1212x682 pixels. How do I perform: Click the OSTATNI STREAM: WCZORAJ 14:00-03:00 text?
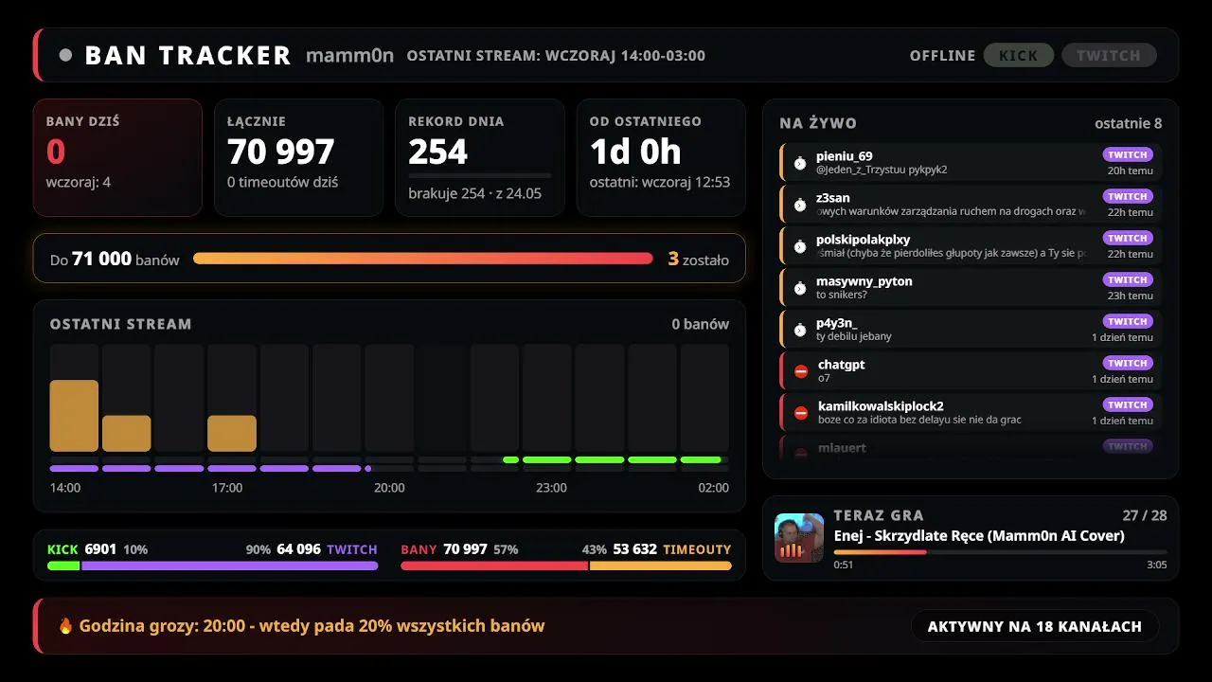(556, 55)
